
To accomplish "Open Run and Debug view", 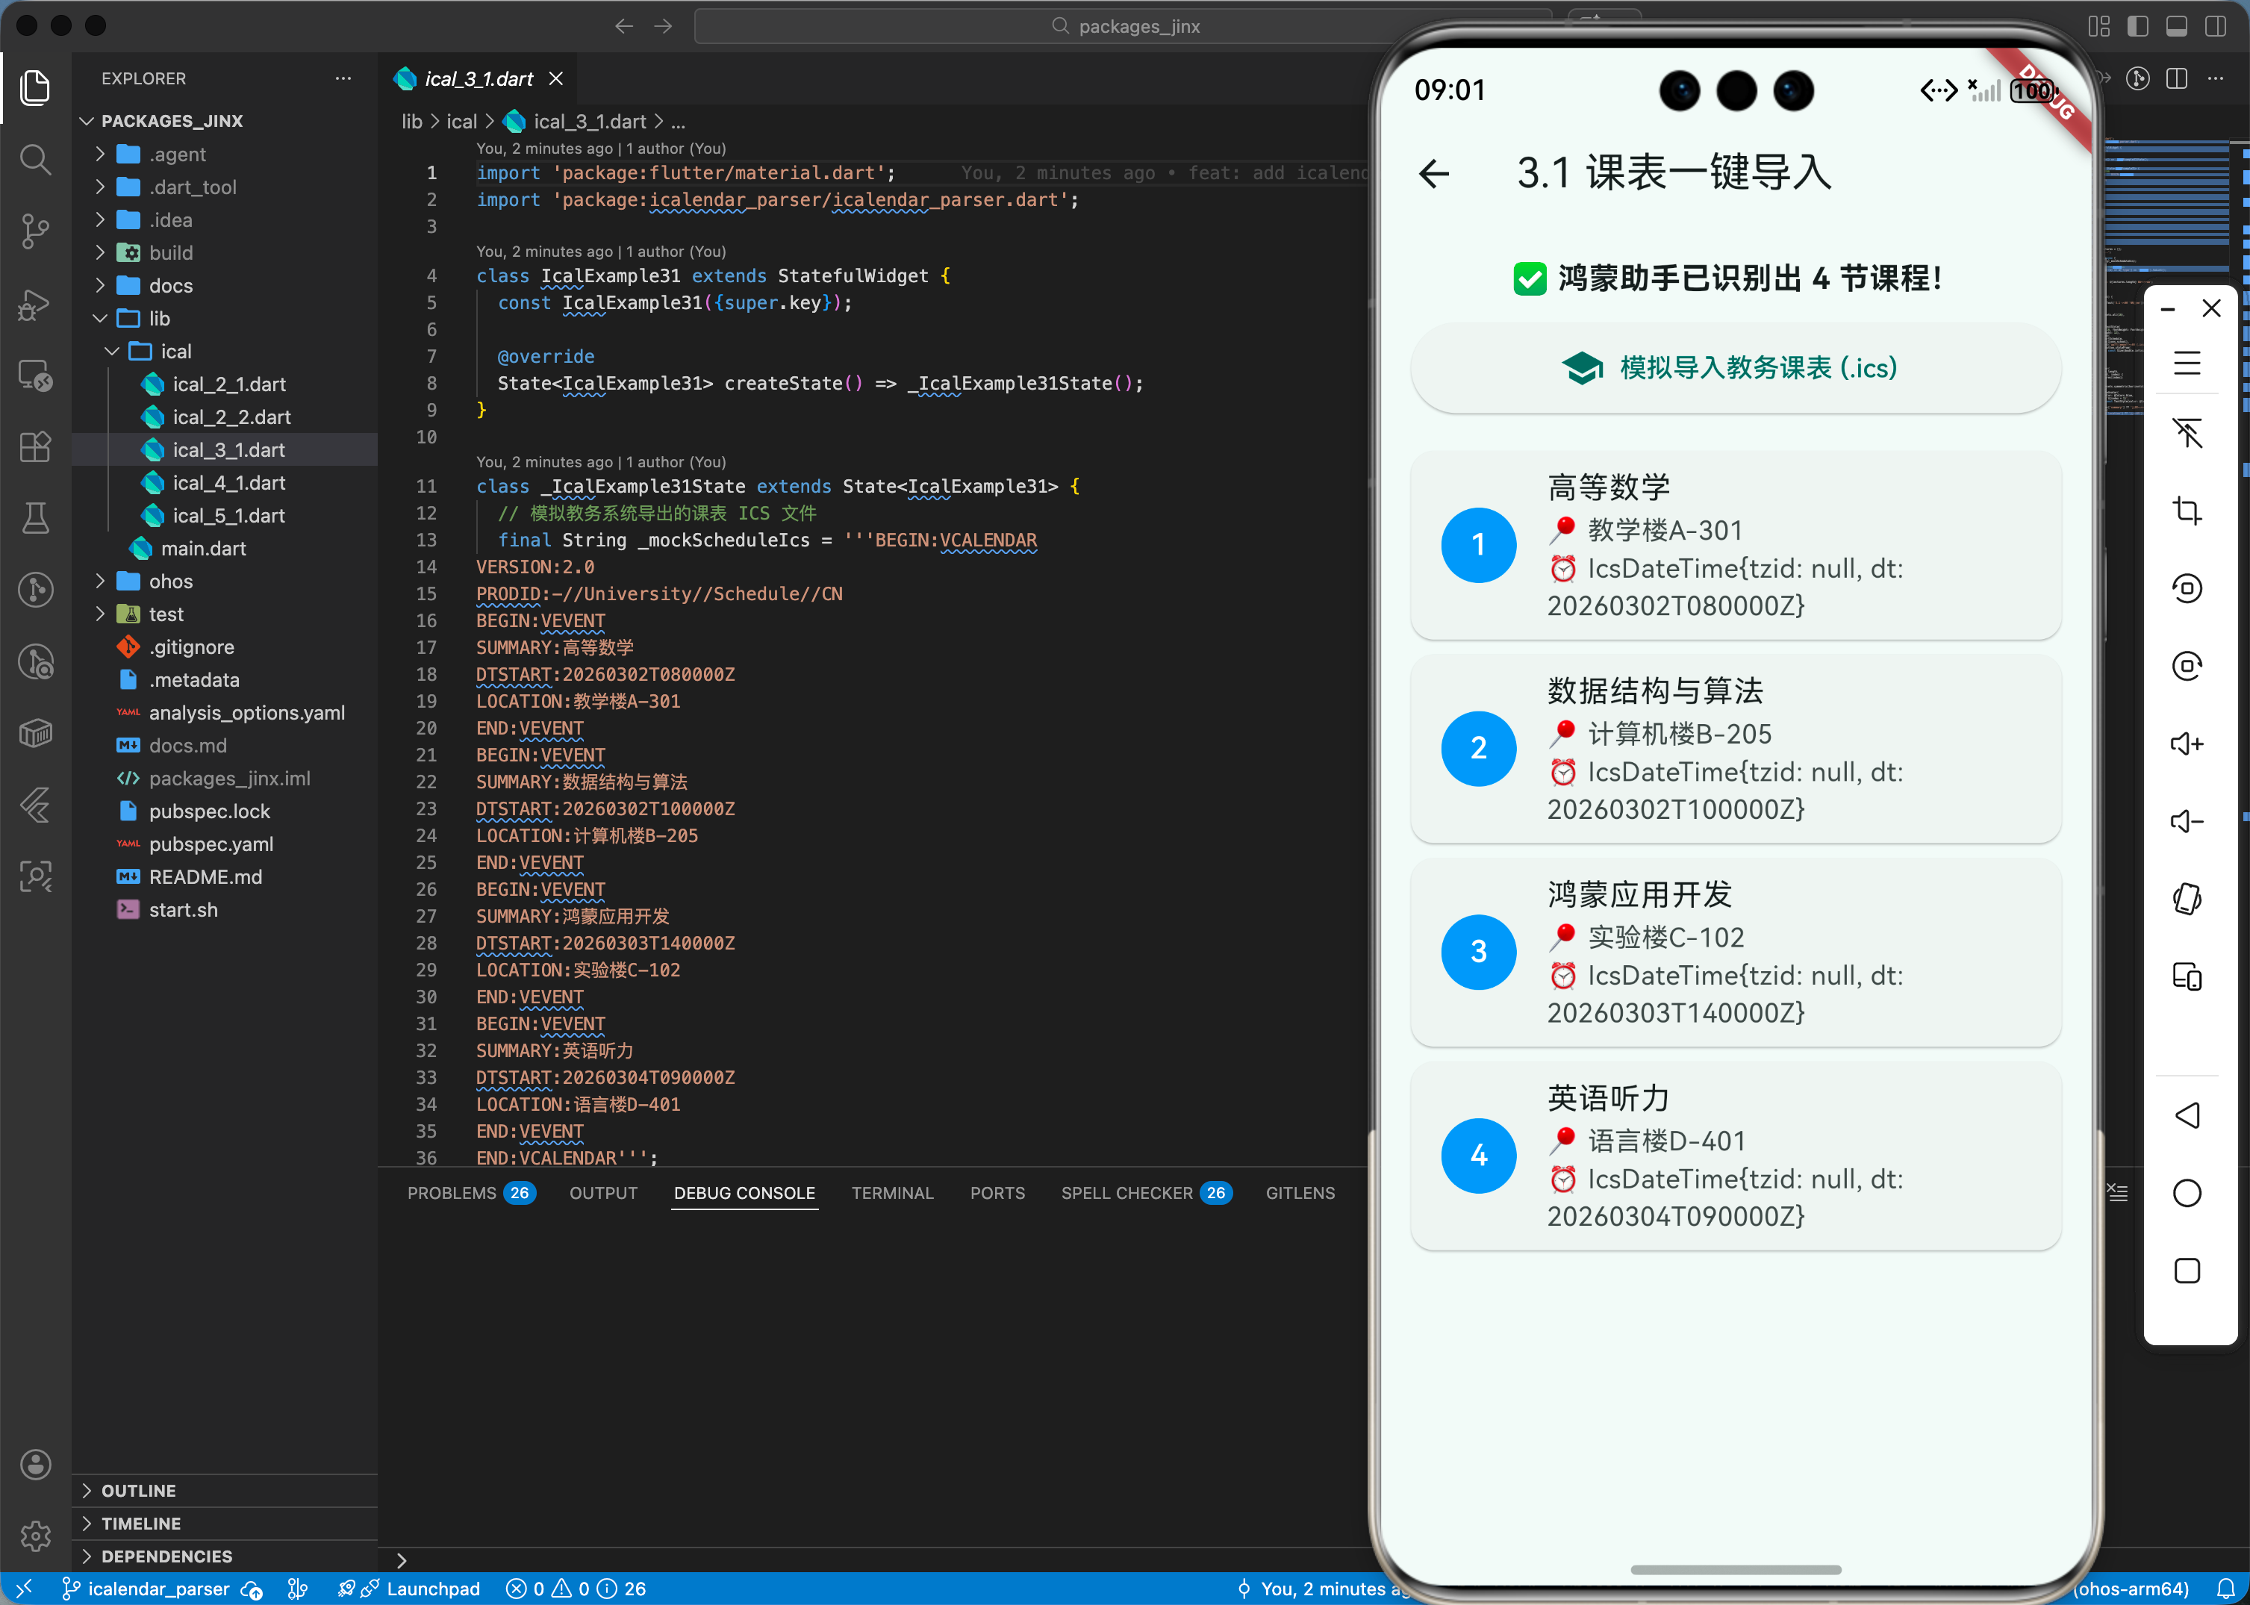I will (x=36, y=305).
